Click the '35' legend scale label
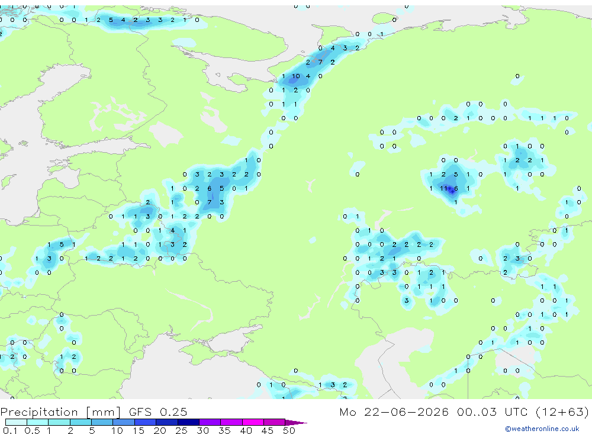This screenshot has height=434, width=592. [x=224, y=430]
